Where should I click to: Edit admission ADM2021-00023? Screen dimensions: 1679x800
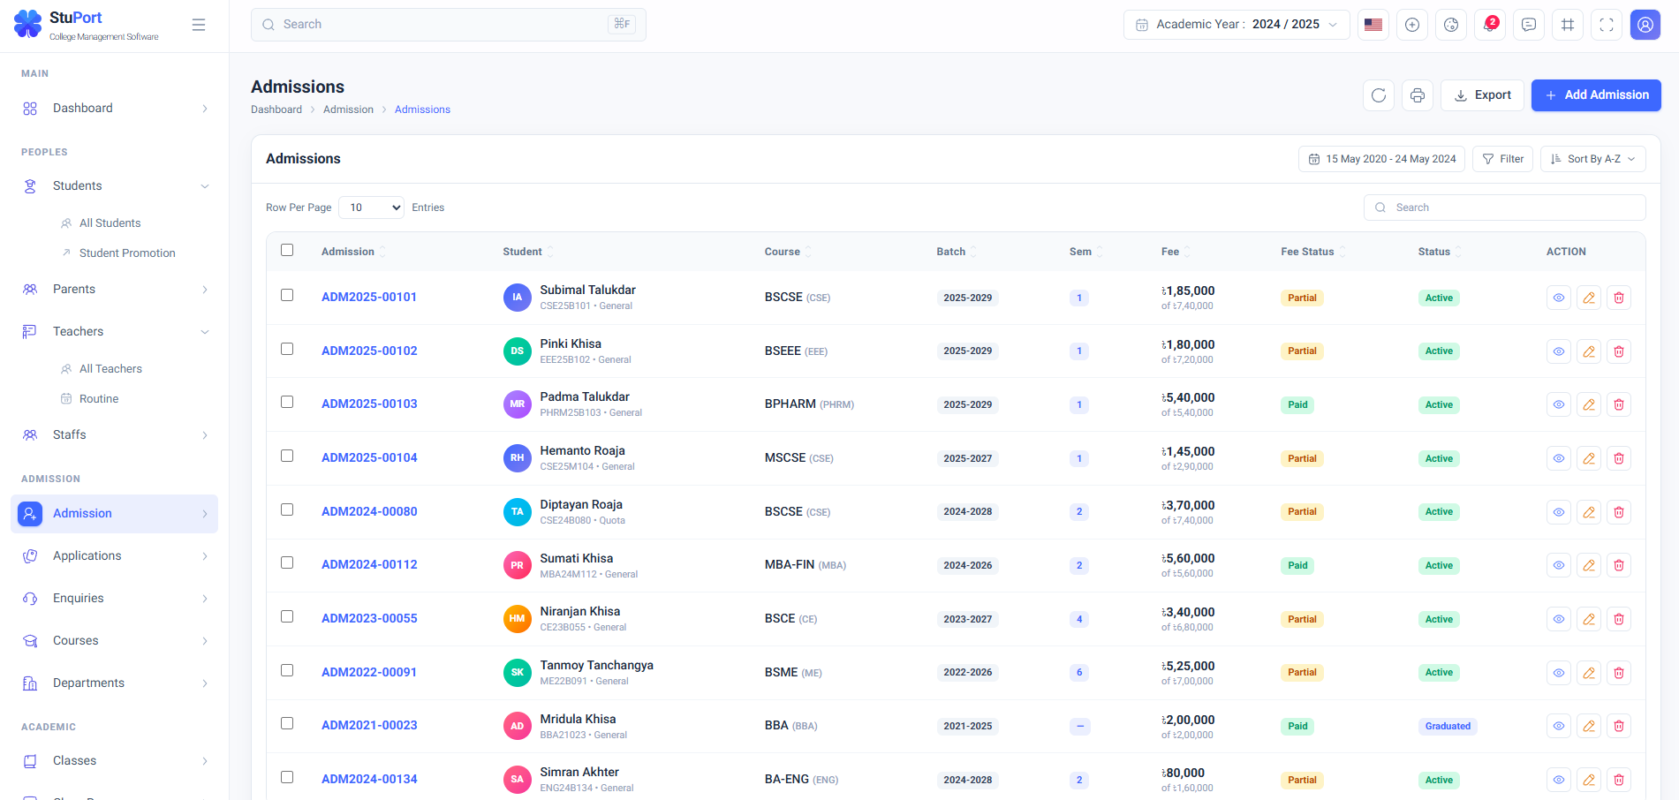coord(1589,726)
